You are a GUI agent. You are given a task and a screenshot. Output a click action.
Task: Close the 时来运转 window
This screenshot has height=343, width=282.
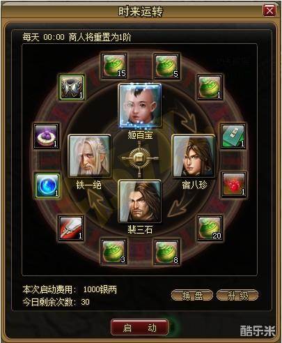[x=269, y=10]
